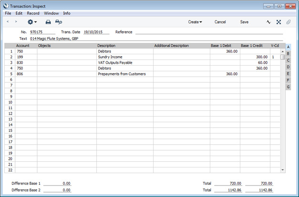Click the empty Reference field
299x197 pixels.
click(209, 32)
